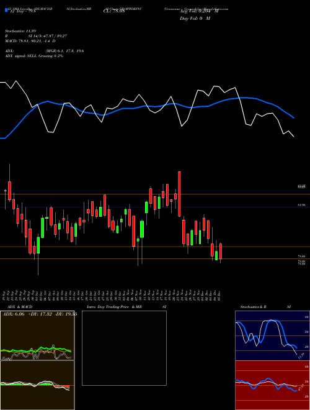Click the 'Intra Day Trading Price & MR SI' title

coord(126,307)
